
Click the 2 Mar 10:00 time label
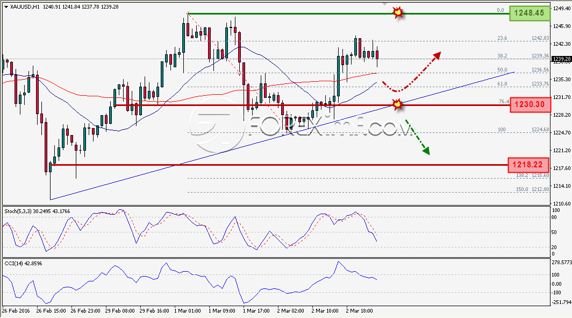[x=325, y=310]
